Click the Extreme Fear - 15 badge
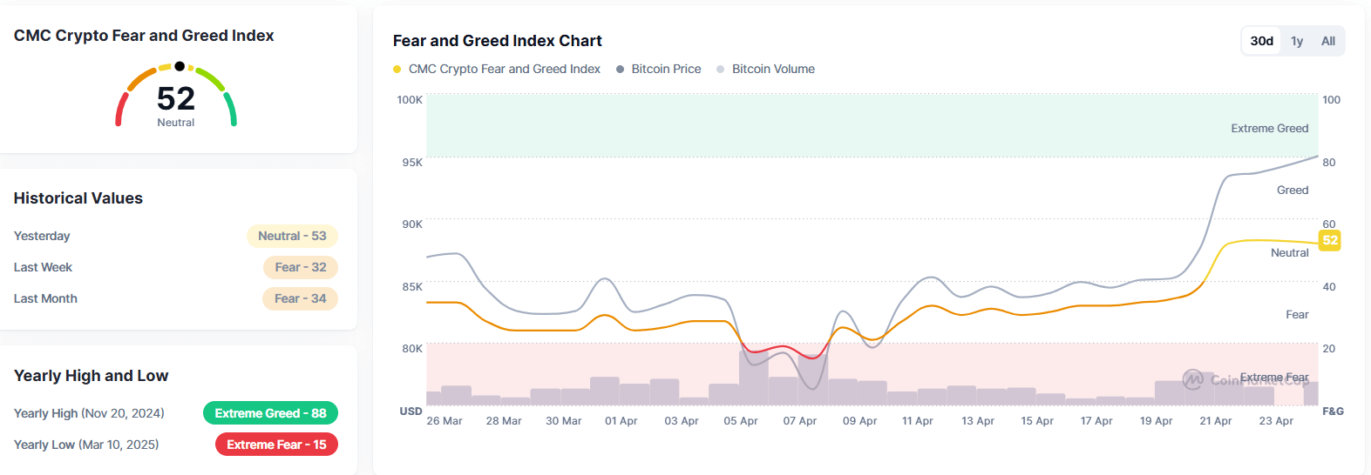Image resolution: width=1371 pixels, height=475 pixels. [x=276, y=445]
